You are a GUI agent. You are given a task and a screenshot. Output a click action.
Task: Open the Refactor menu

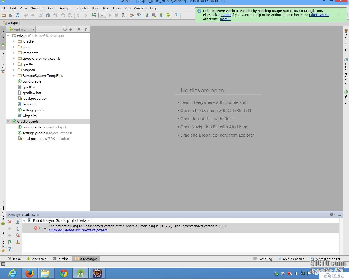tap(82, 8)
